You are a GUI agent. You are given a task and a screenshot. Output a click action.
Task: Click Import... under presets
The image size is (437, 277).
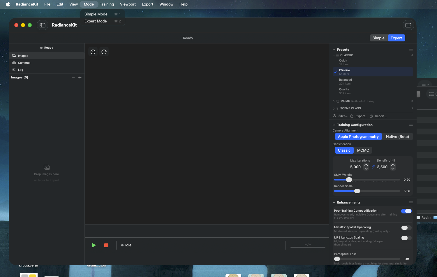pos(378,116)
